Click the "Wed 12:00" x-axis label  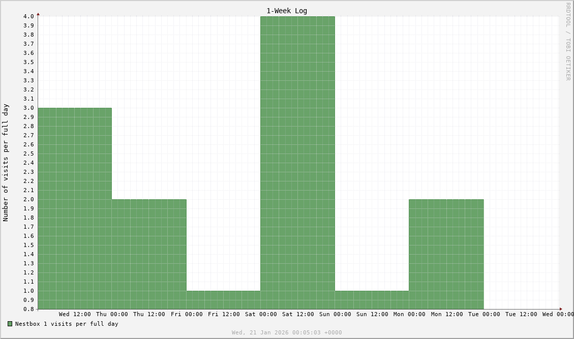point(75,314)
